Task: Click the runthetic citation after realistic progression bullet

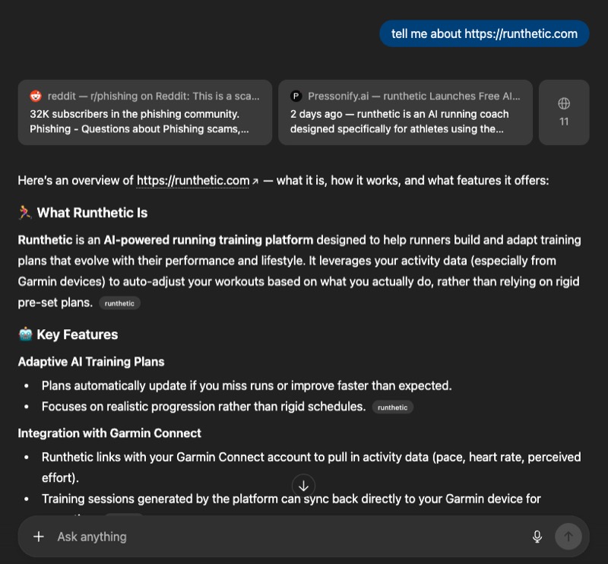Action: [392, 407]
